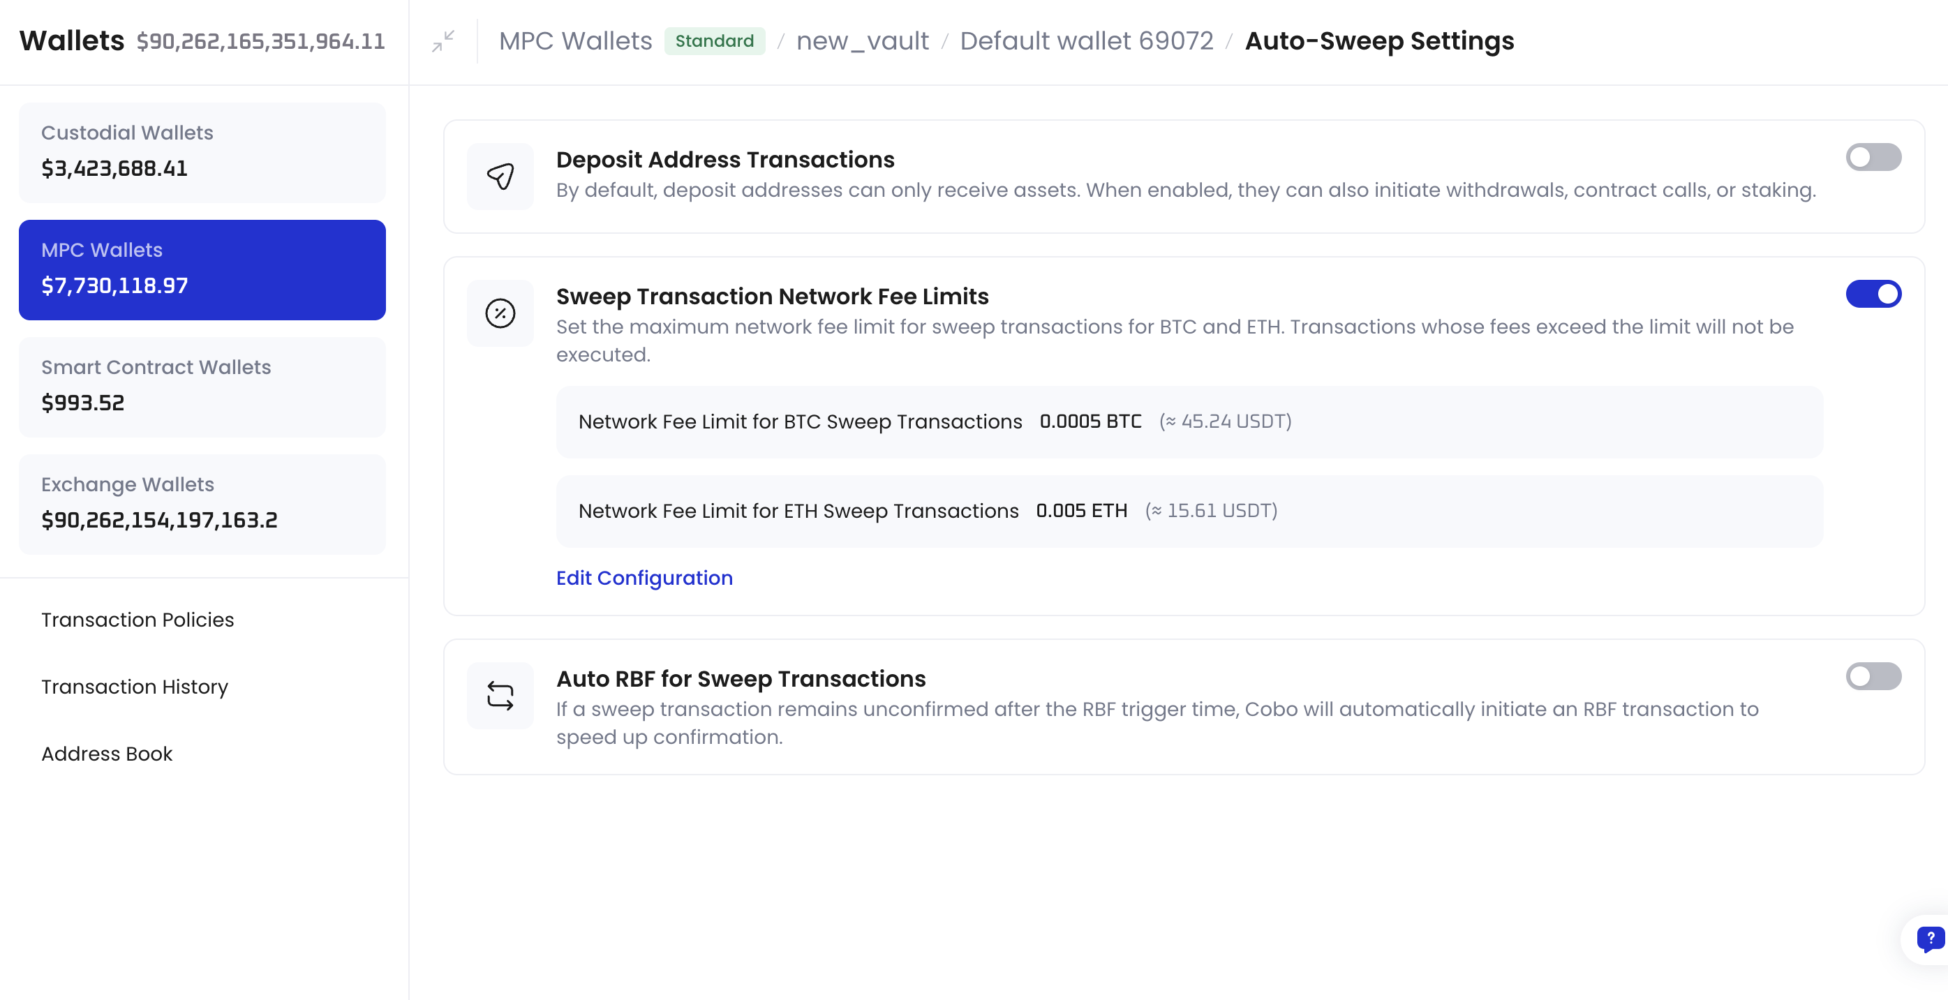Open Edit Configuration for fee limits
The width and height of the screenshot is (1948, 1000).
[x=644, y=578]
